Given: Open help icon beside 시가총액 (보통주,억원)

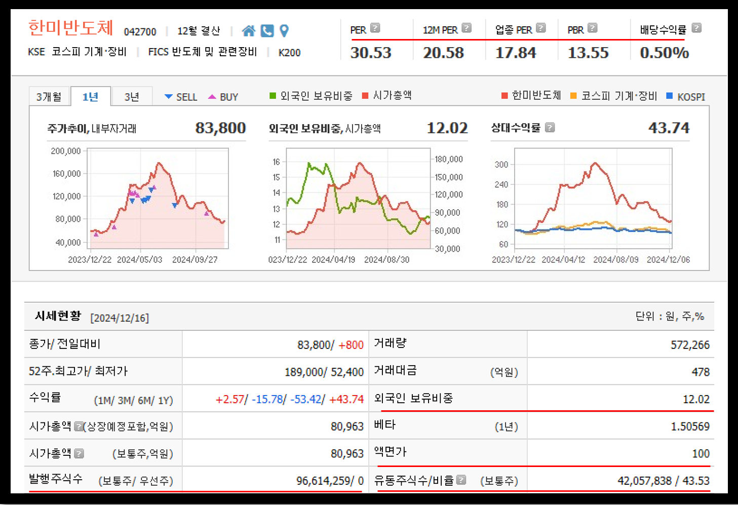Looking at the screenshot, I should (x=79, y=453).
